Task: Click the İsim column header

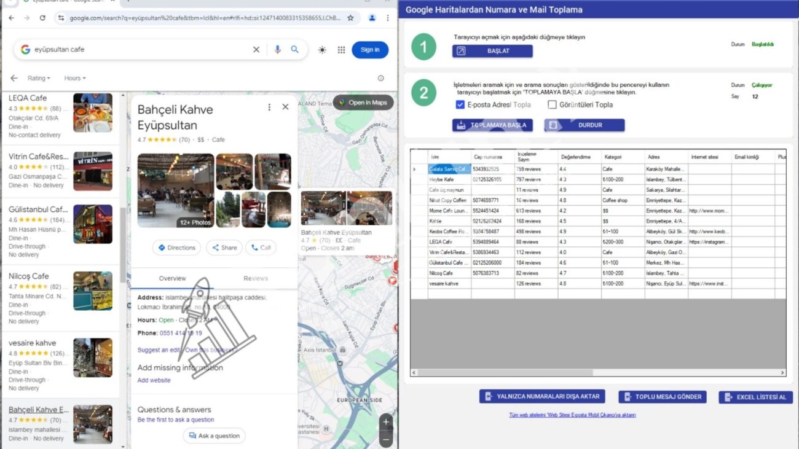Action: (x=449, y=157)
